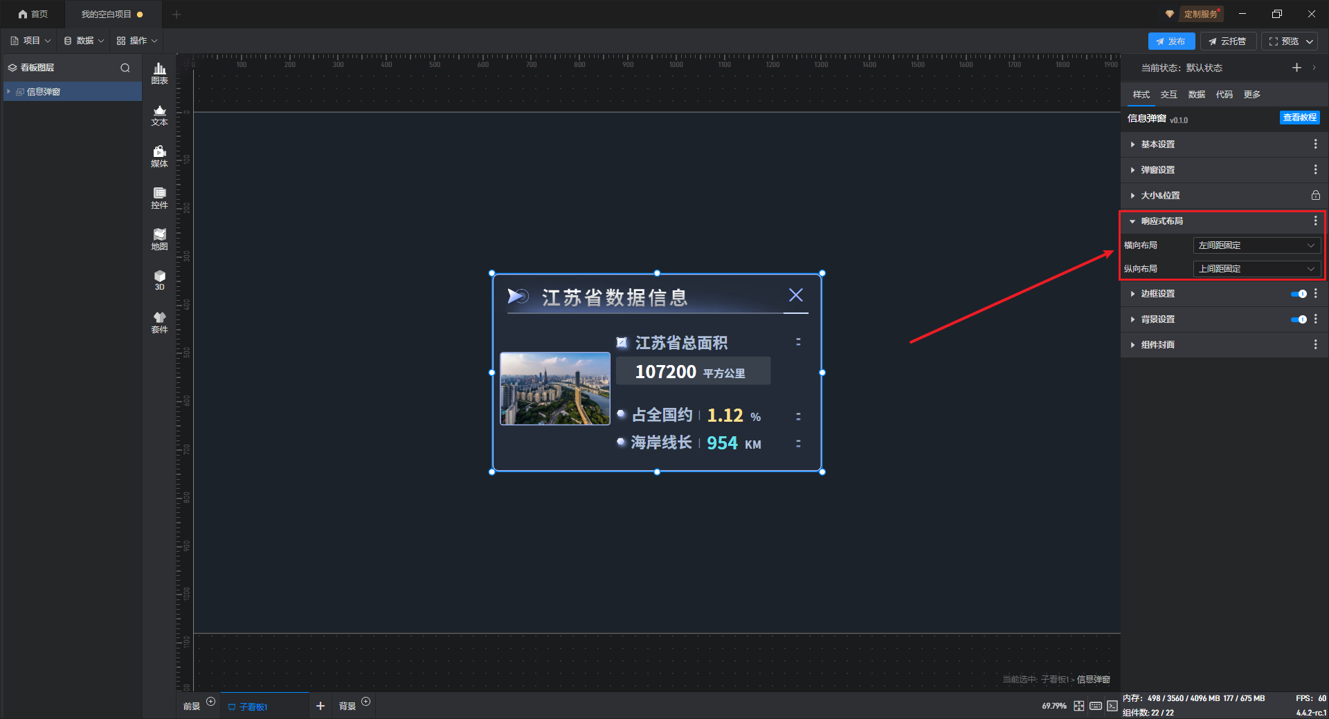Expand the 组件封面 section

[1132, 345]
